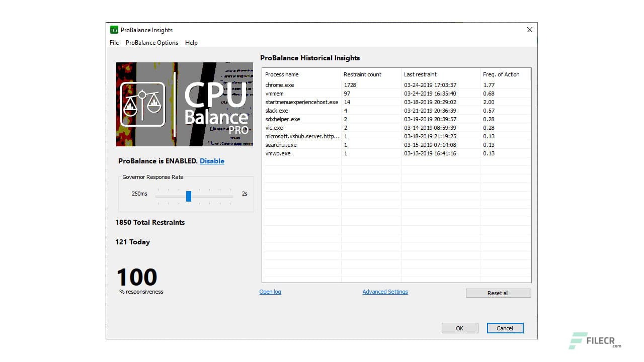Click the OK button
The width and height of the screenshot is (644, 362).
(459, 327)
